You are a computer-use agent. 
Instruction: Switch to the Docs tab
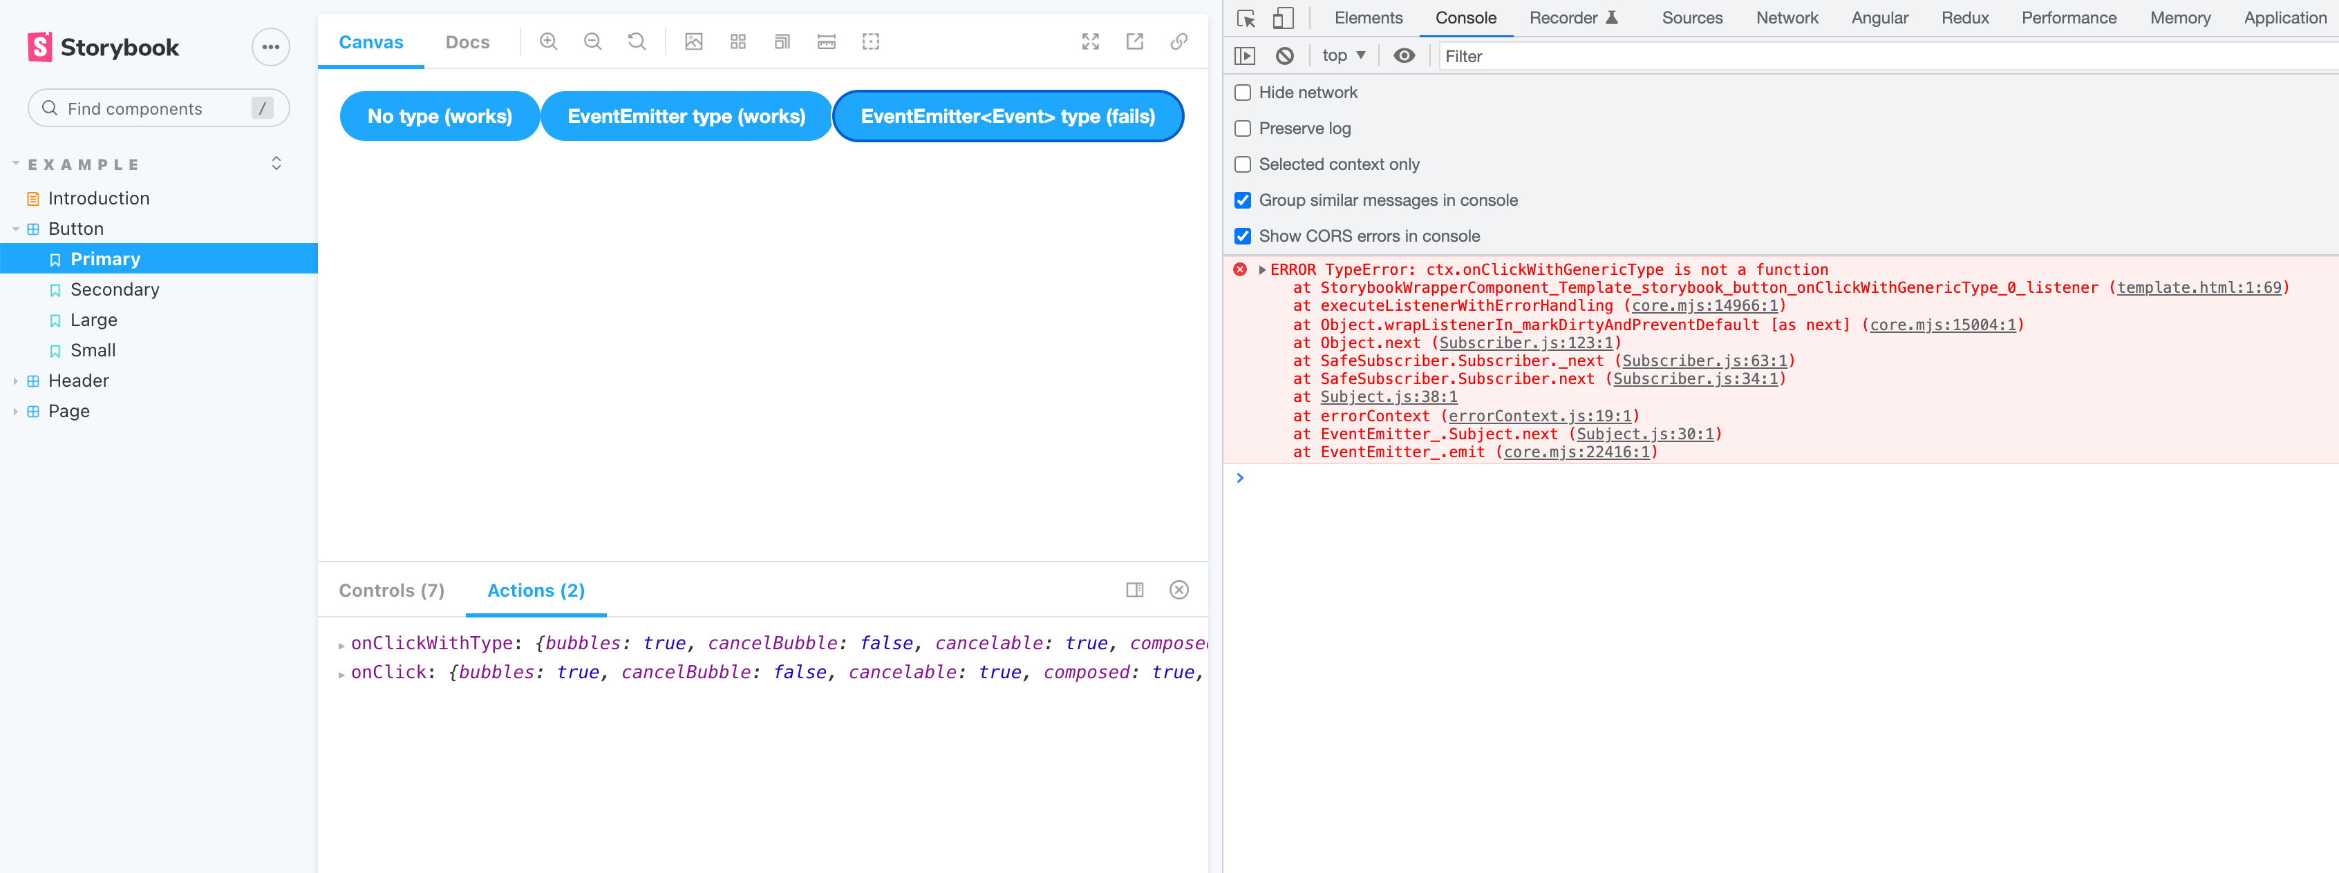[x=468, y=43]
